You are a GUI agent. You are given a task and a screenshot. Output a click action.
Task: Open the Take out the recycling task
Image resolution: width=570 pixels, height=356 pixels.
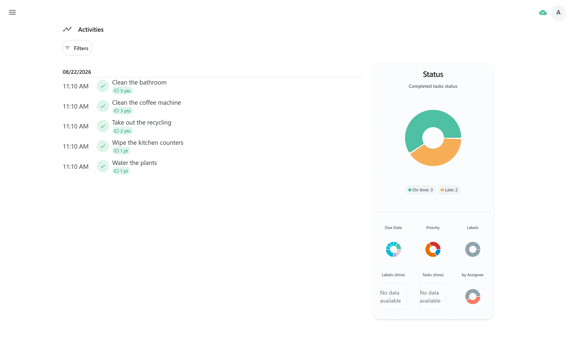(x=142, y=123)
